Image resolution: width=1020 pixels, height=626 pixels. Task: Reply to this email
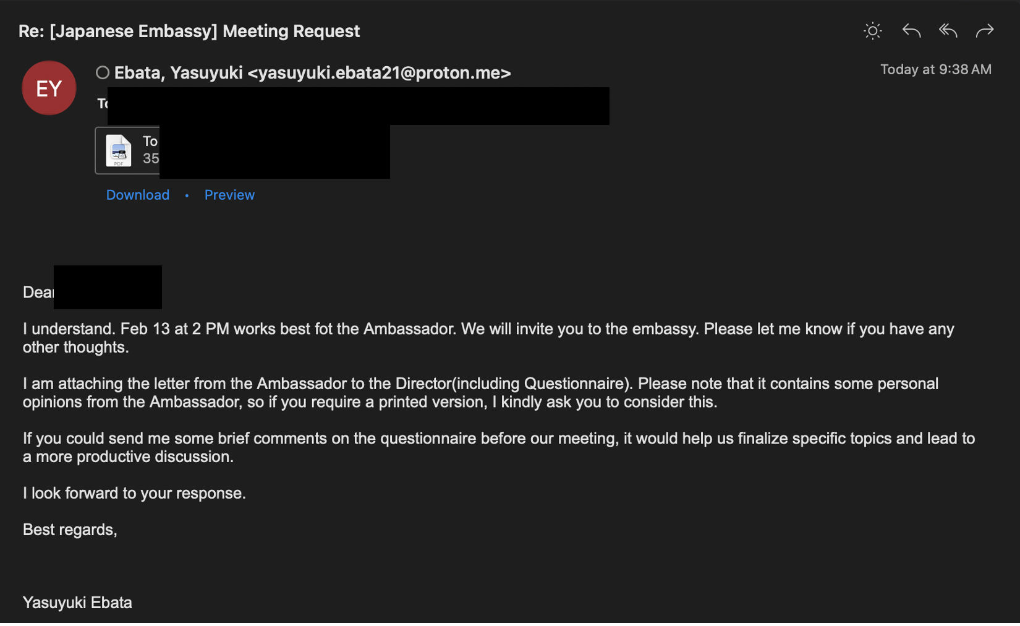911,31
